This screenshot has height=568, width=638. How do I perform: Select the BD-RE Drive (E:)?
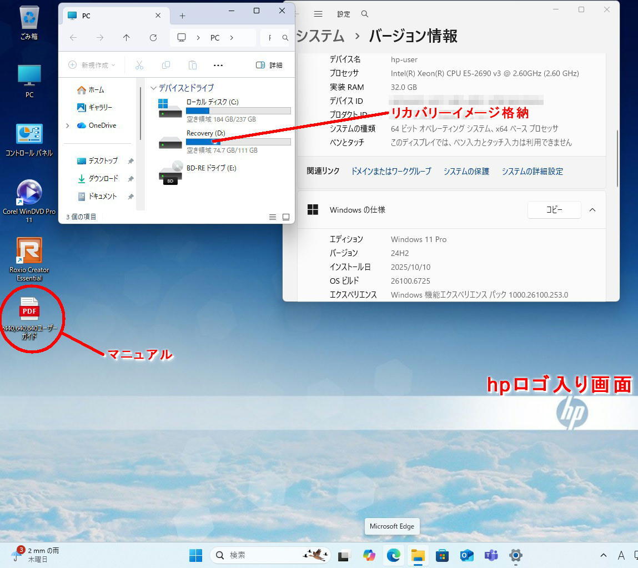pyautogui.click(x=198, y=173)
